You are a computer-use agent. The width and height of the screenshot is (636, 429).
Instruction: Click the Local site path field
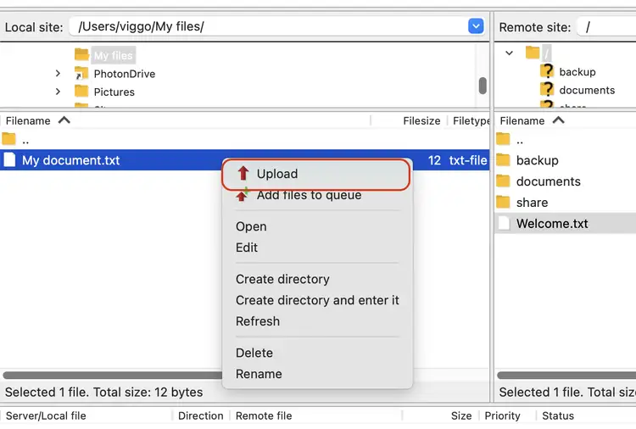268,27
